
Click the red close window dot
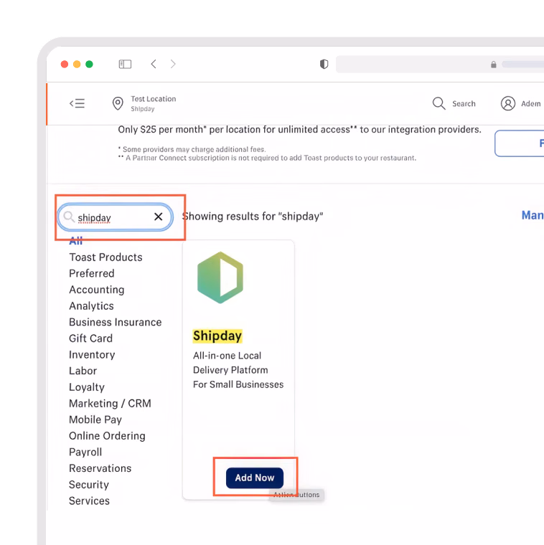(65, 65)
